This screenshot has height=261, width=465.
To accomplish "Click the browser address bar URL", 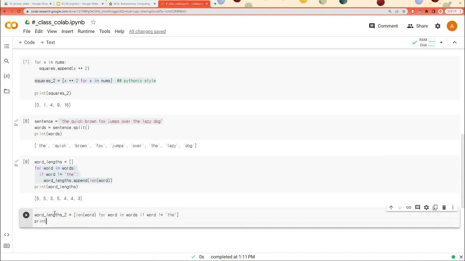I will point(108,11).
